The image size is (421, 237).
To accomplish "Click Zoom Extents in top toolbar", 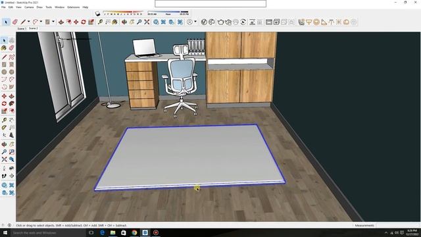I will [147, 22].
